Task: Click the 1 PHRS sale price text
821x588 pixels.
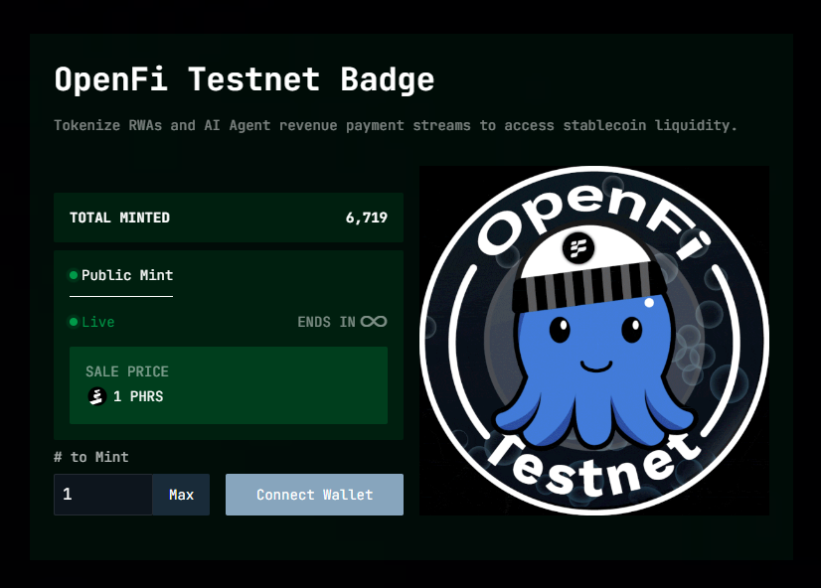Action: (x=138, y=396)
